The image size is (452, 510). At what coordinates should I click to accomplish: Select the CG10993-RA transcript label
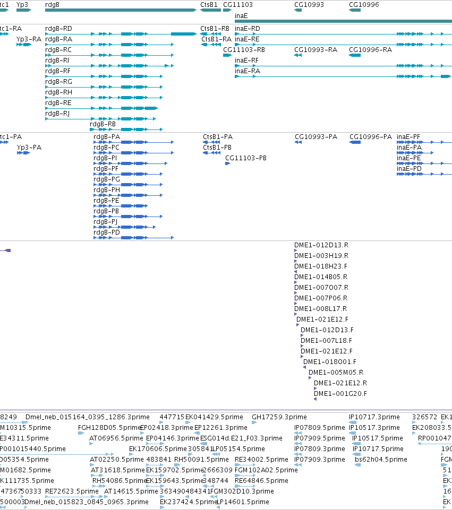(315, 50)
